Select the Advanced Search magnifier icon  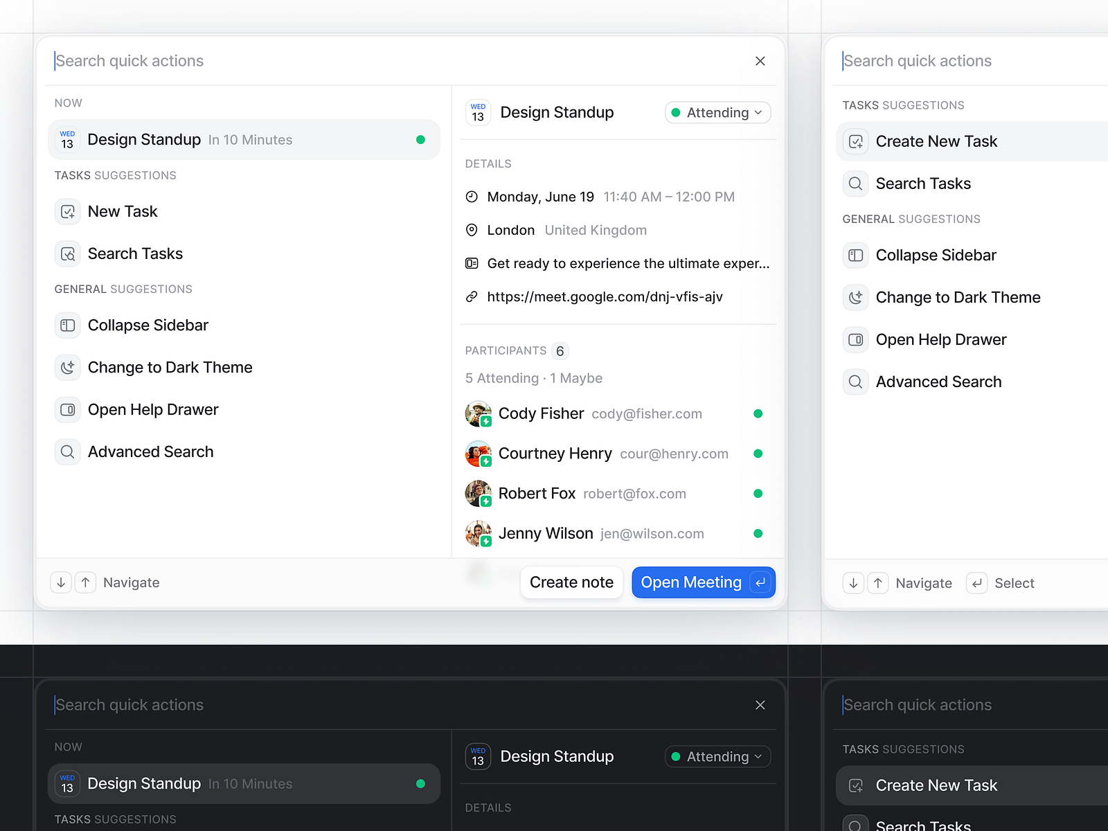coord(67,452)
